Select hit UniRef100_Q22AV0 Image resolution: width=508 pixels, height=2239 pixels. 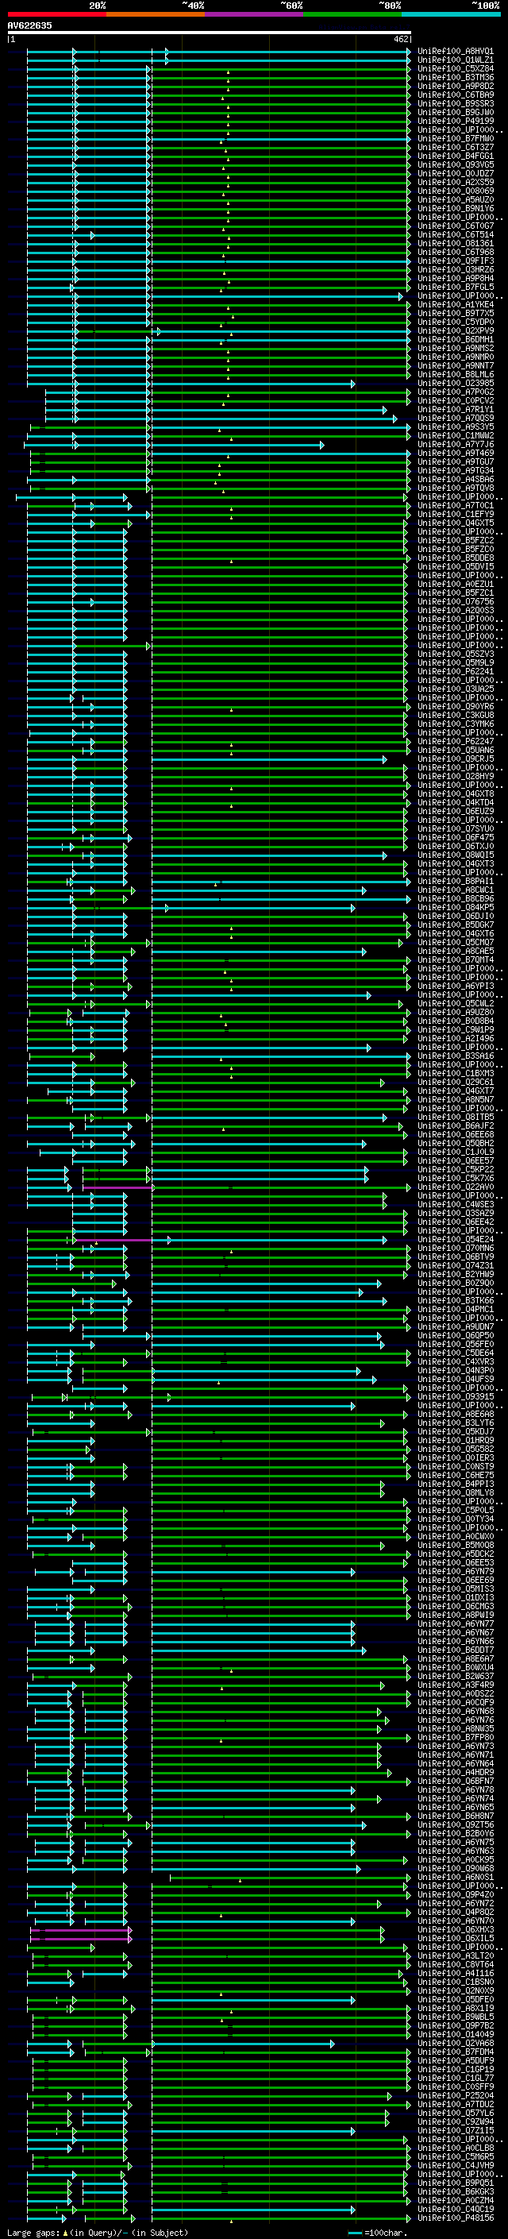pos(456,1187)
